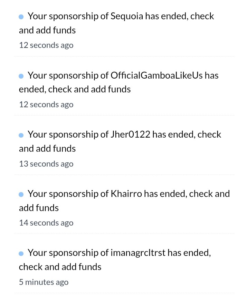This screenshot has height=297, width=247.
Task: Select the username Jher0122
Action: tap(130, 135)
